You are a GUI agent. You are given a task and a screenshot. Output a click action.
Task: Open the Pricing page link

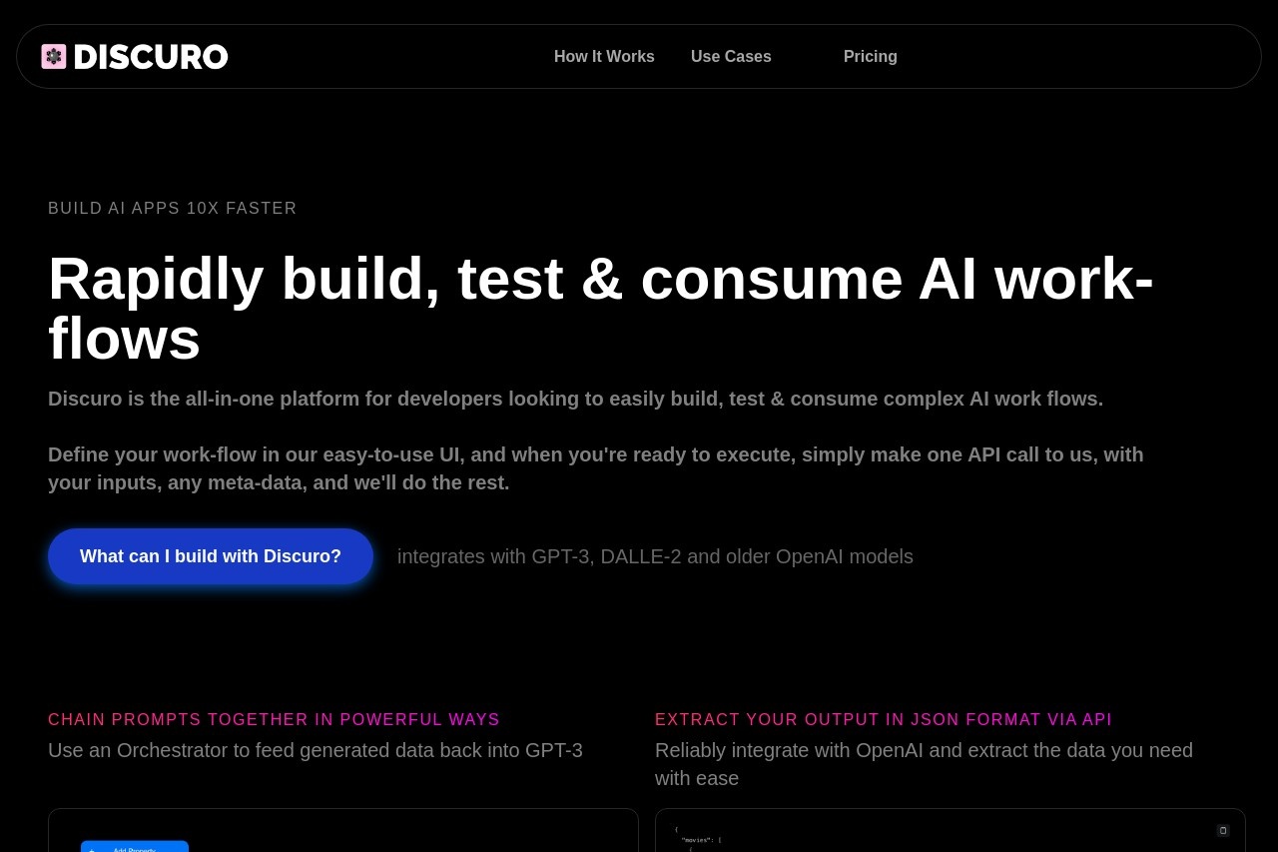coord(871,57)
